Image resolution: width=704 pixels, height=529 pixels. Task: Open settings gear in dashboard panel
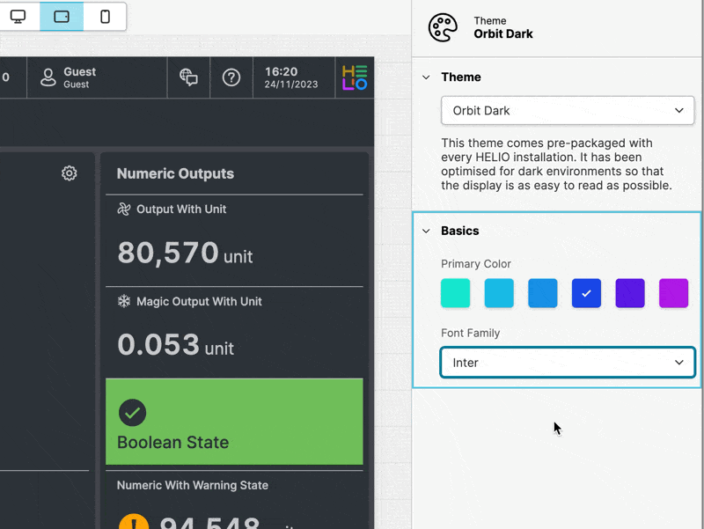[x=70, y=173]
